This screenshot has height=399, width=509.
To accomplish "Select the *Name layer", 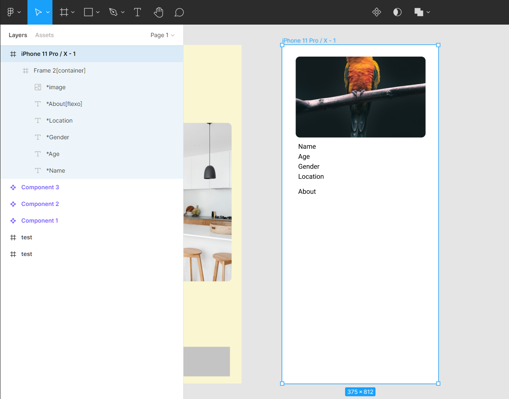I will 92,171.
